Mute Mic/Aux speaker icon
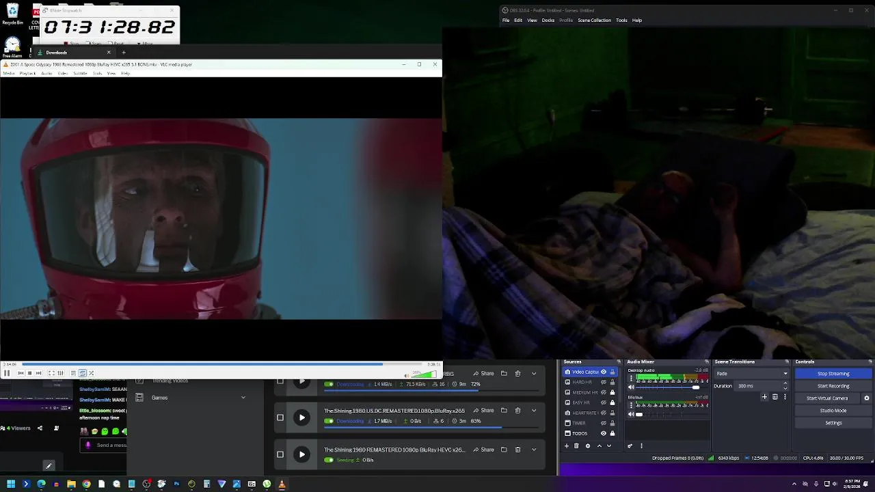Screen dimensions: 875x492 pyautogui.click(x=631, y=414)
